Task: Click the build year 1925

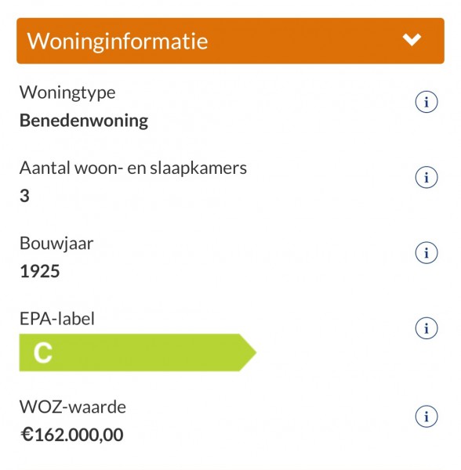Action: click(40, 272)
